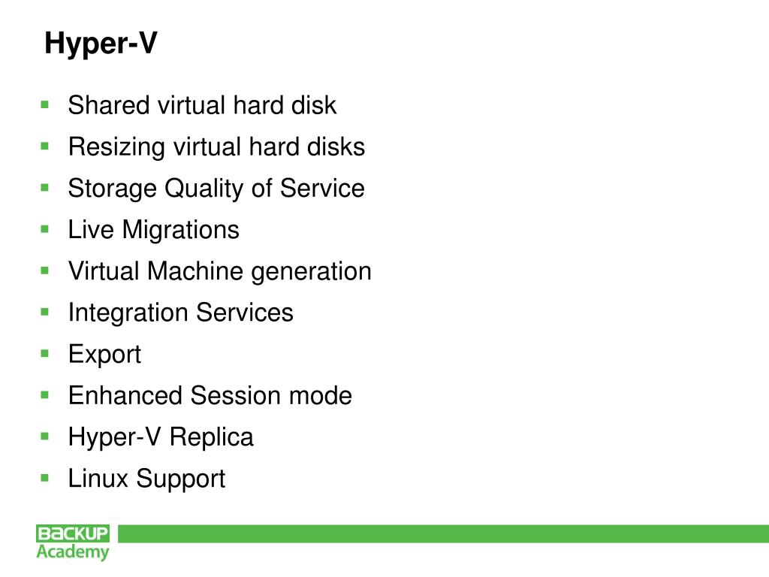Image resolution: width=769 pixels, height=577 pixels.
Task: Select Storage Quality of Service line
Action: [216, 189]
